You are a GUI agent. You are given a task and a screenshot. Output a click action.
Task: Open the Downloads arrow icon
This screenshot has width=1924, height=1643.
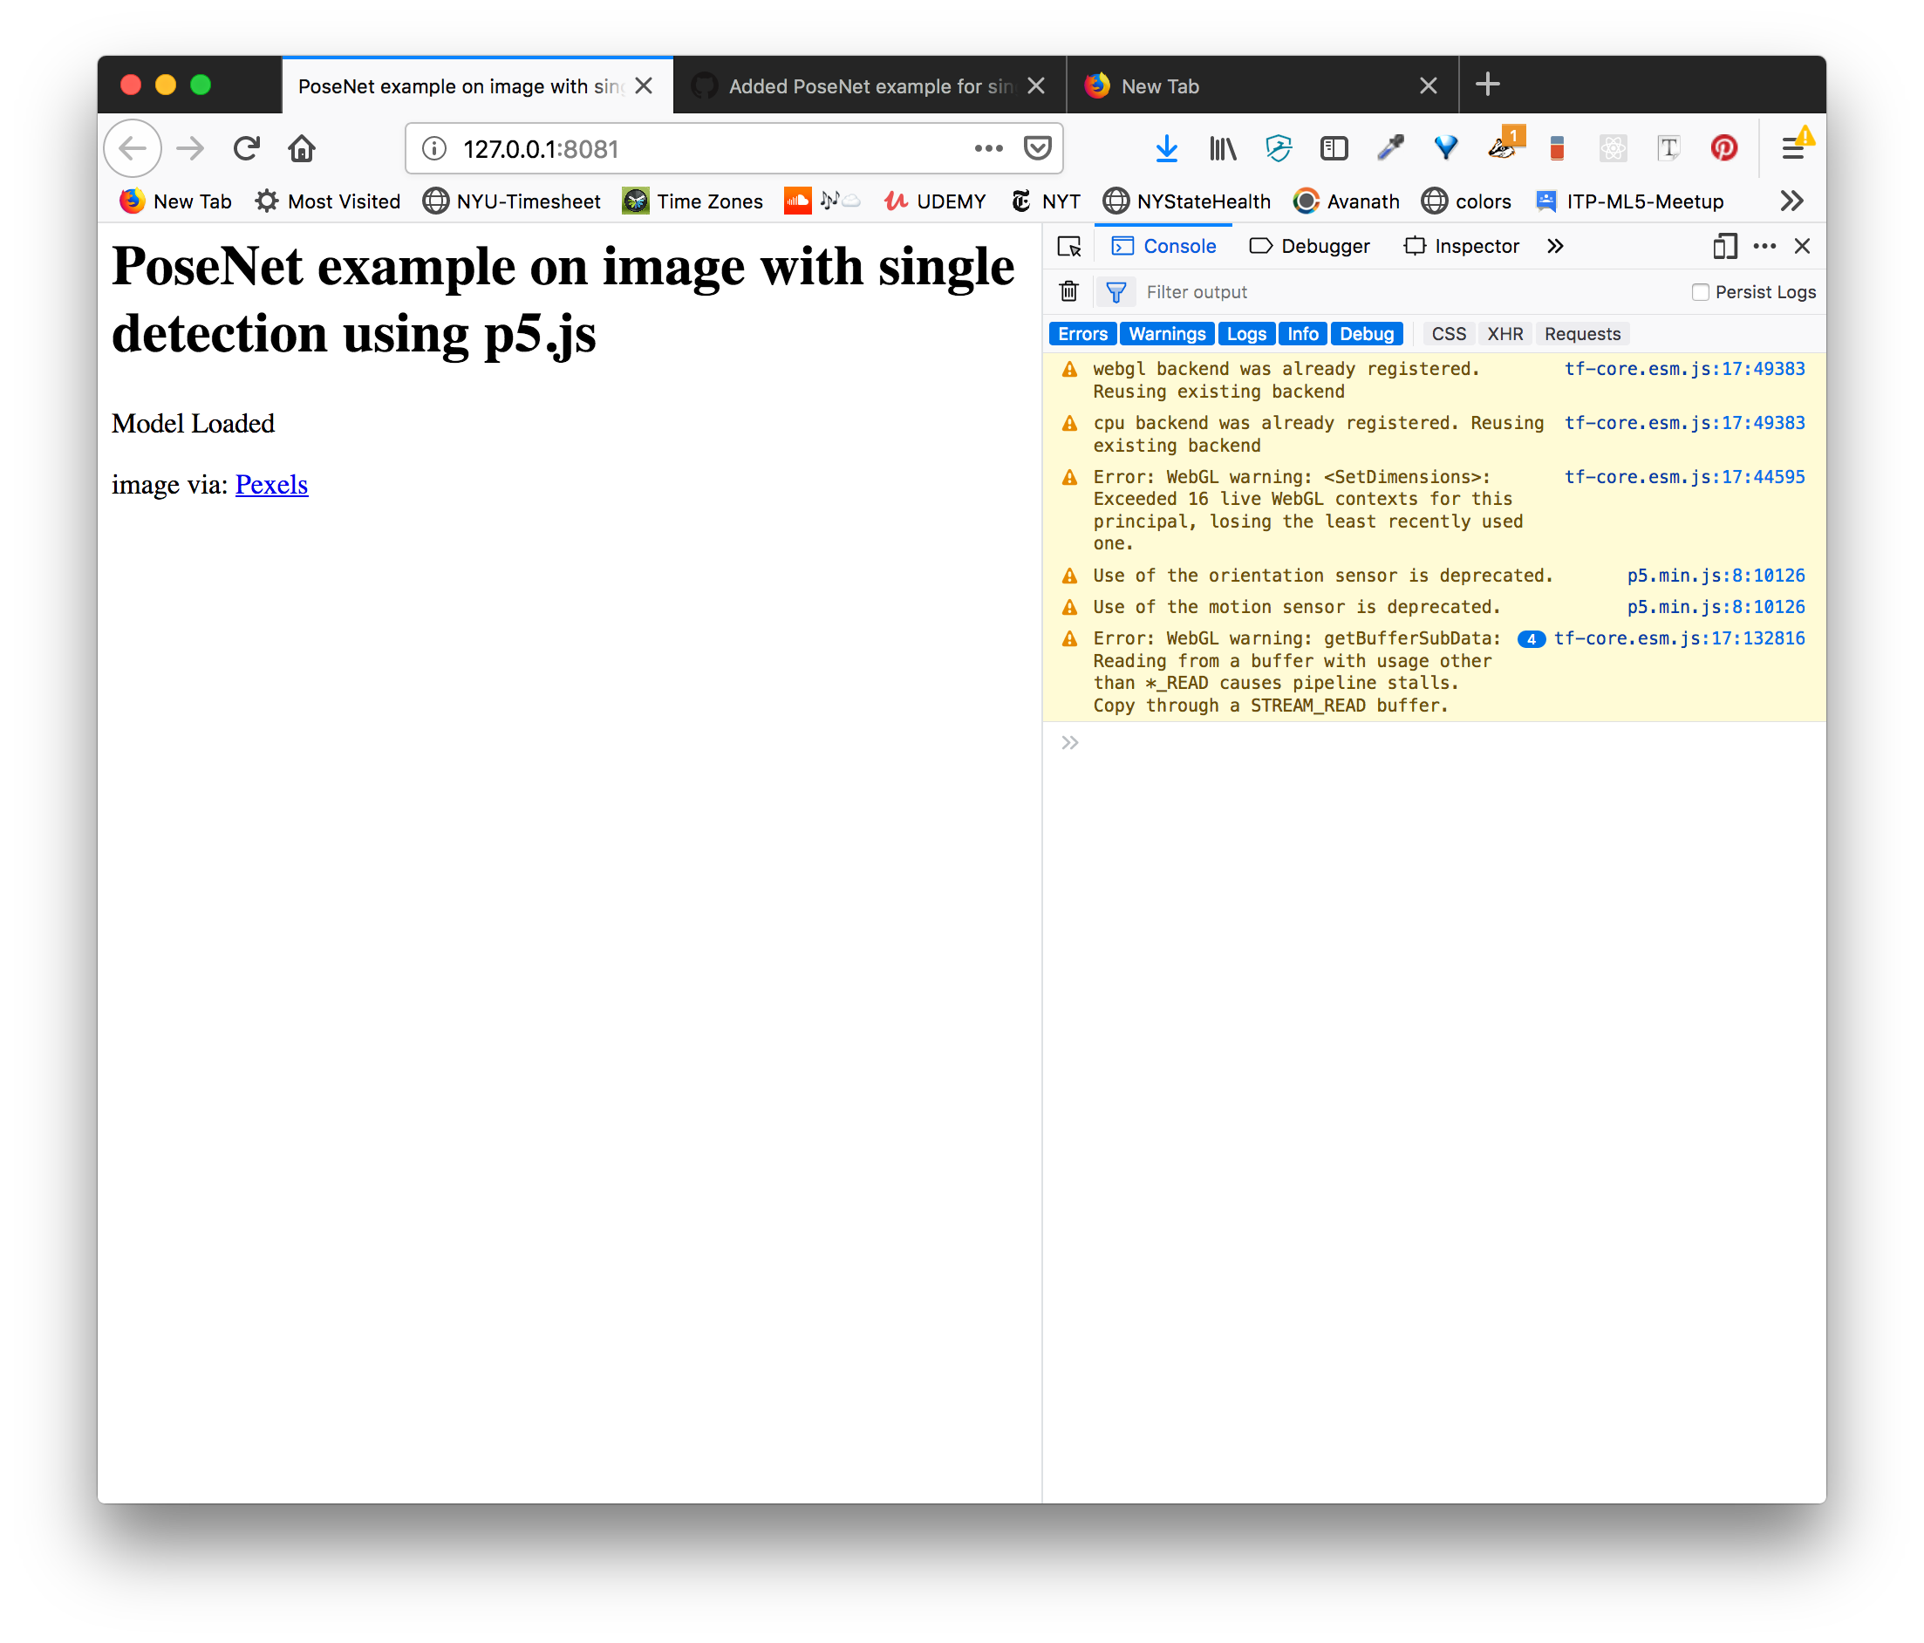pos(1166,147)
